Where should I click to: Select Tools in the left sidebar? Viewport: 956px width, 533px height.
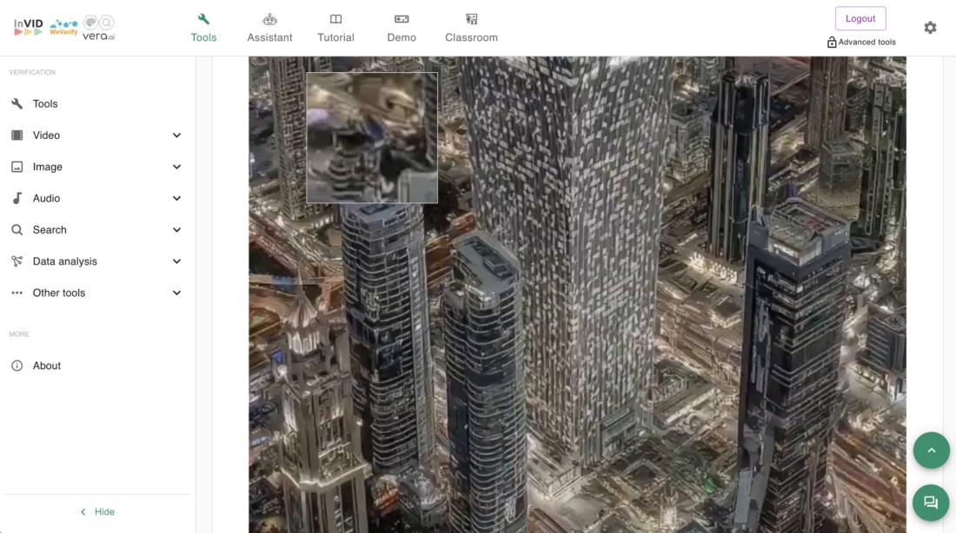pos(45,104)
